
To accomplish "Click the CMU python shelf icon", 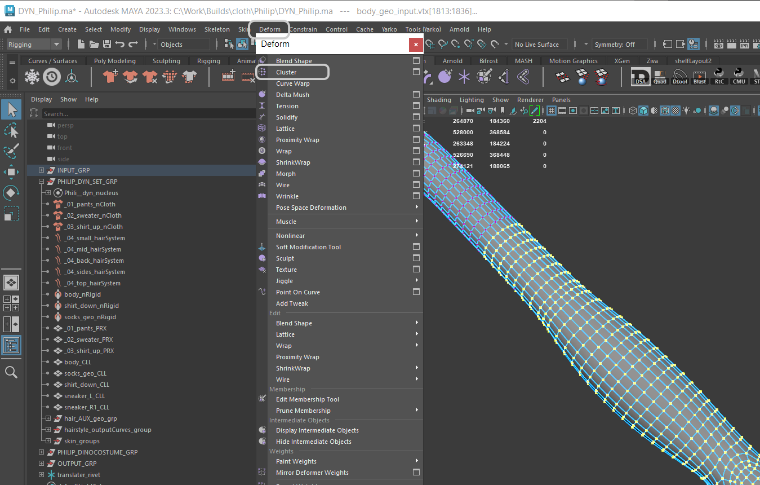I will [x=739, y=77].
